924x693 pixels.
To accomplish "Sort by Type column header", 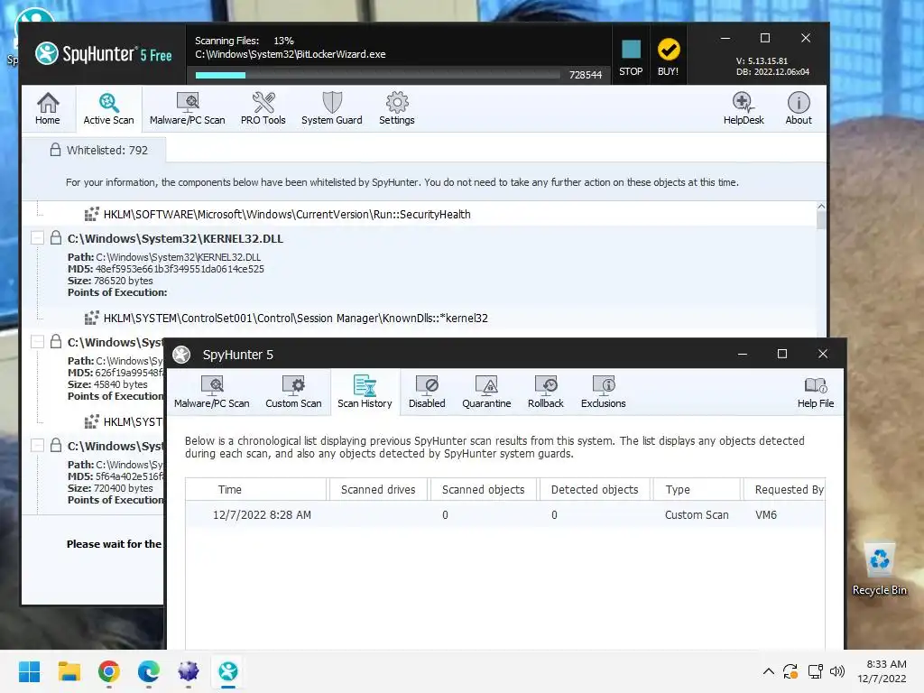I will (696, 490).
